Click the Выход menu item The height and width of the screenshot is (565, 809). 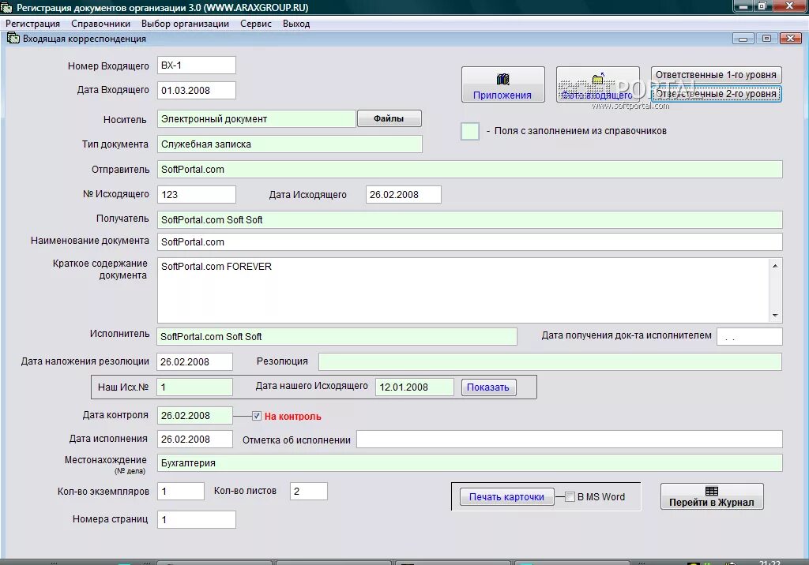point(296,24)
